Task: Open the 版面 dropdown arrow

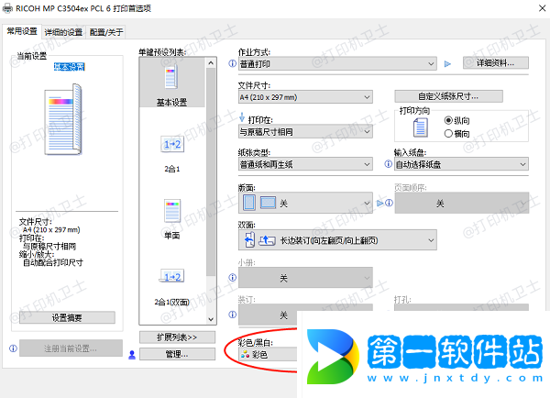Action: coord(367,203)
